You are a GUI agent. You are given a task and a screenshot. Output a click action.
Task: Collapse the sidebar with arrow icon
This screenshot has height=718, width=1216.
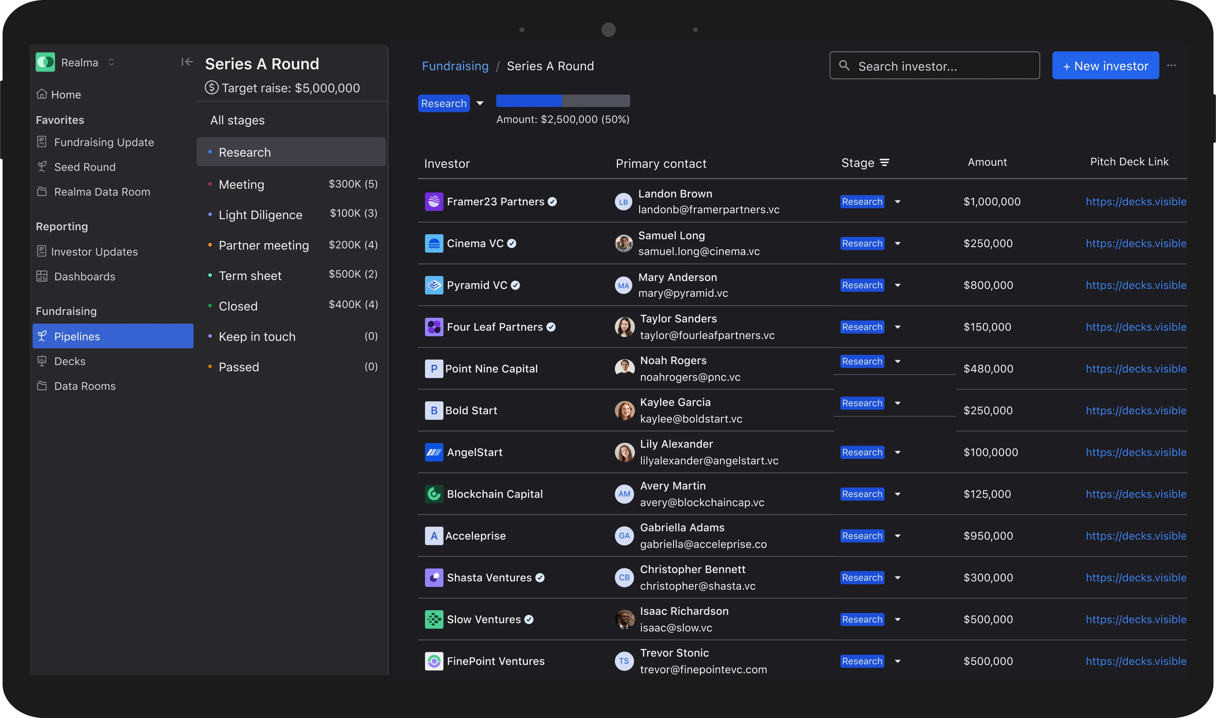click(x=187, y=62)
